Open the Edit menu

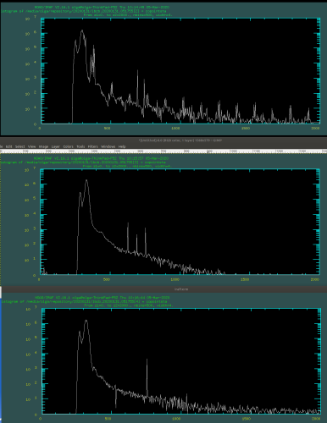8,146
